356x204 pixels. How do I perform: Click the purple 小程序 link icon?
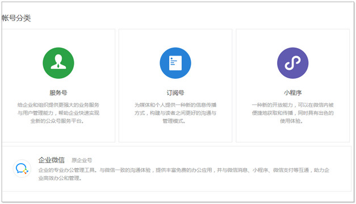pos(292,63)
